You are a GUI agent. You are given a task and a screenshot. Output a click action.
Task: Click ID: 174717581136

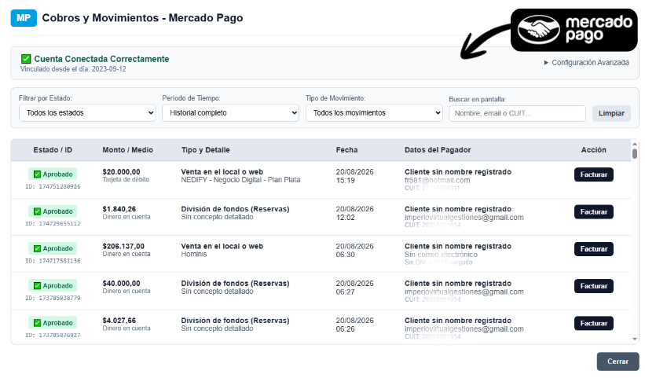click(x=53, y=261)
